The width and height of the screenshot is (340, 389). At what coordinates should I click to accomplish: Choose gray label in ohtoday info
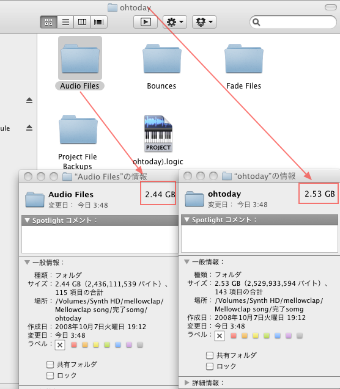click(x=300, y=336)
